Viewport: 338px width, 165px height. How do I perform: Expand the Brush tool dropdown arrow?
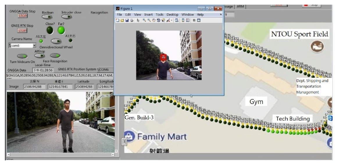point(172,20)
